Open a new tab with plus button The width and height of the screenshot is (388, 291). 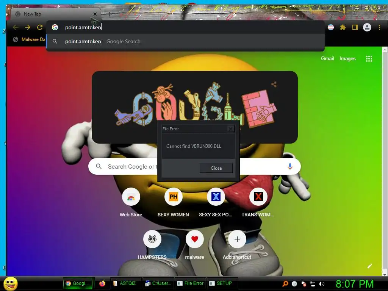tap(110, 14)
